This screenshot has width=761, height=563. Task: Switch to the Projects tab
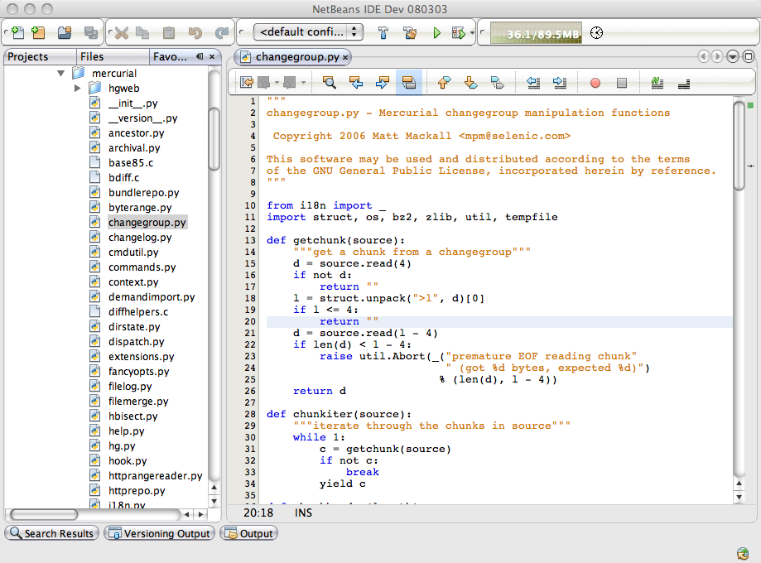point(28,56)
